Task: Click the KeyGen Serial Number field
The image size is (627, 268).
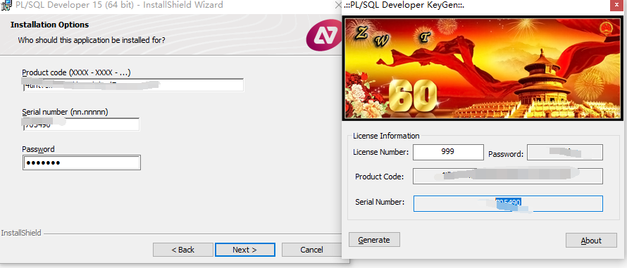Action: tap(508, 204)
